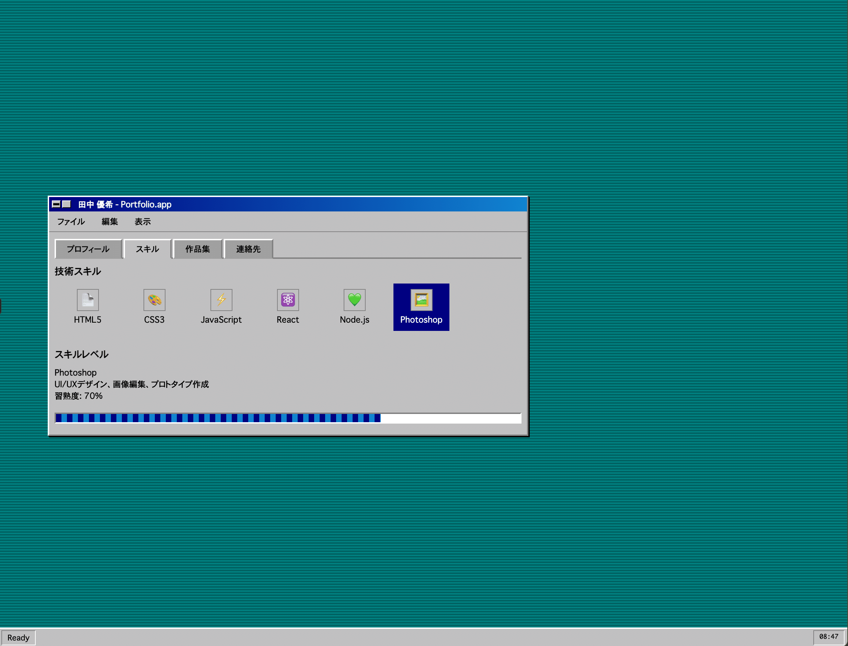Image resolution: width=848 pixels, height=646 pixels.
Task: Select the Photoshop picture icon
Action: 421,300
